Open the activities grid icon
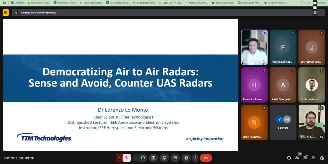The height and width of the screenshot is (164, 328). [314, 158]
